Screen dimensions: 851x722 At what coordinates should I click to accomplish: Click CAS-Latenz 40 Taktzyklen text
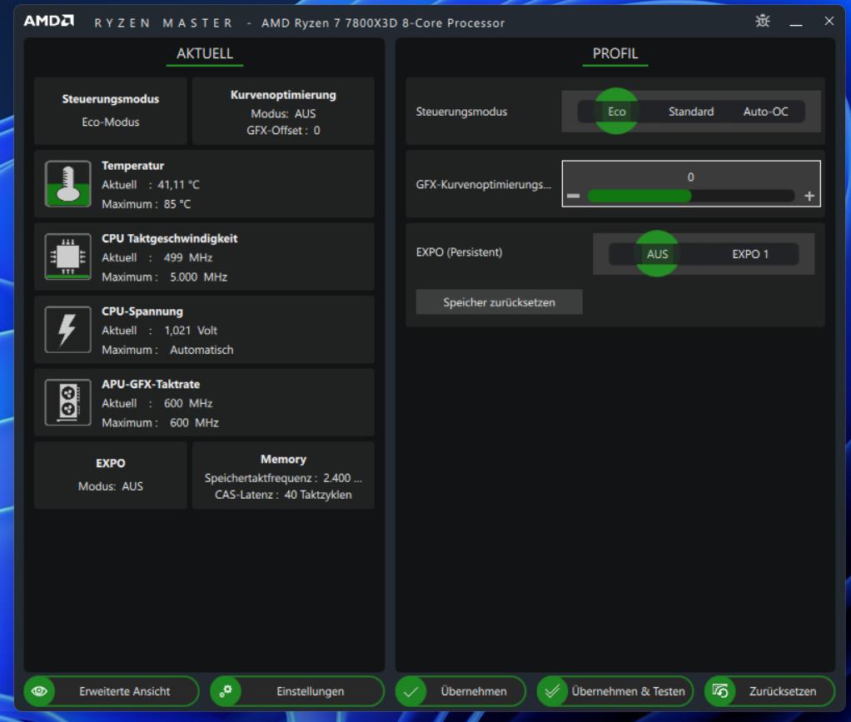[283, 495]
